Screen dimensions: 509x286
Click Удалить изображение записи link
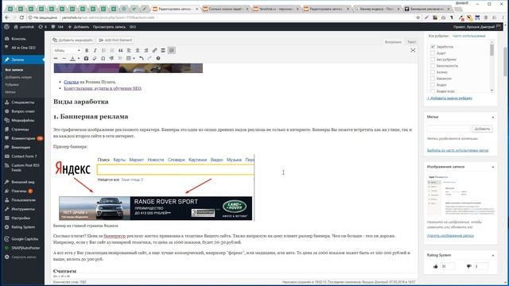pos(450,236)
